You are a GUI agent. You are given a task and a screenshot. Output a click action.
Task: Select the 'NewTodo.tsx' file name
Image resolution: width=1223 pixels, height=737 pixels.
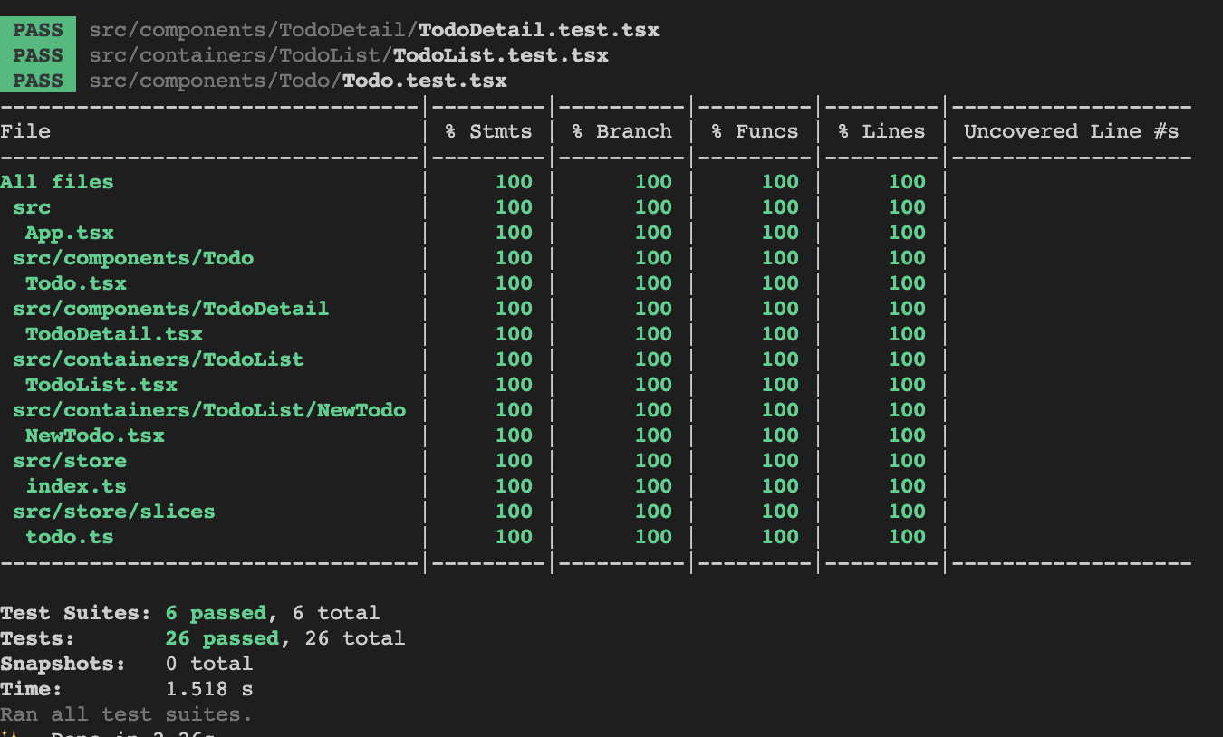[x=95, y=435]
